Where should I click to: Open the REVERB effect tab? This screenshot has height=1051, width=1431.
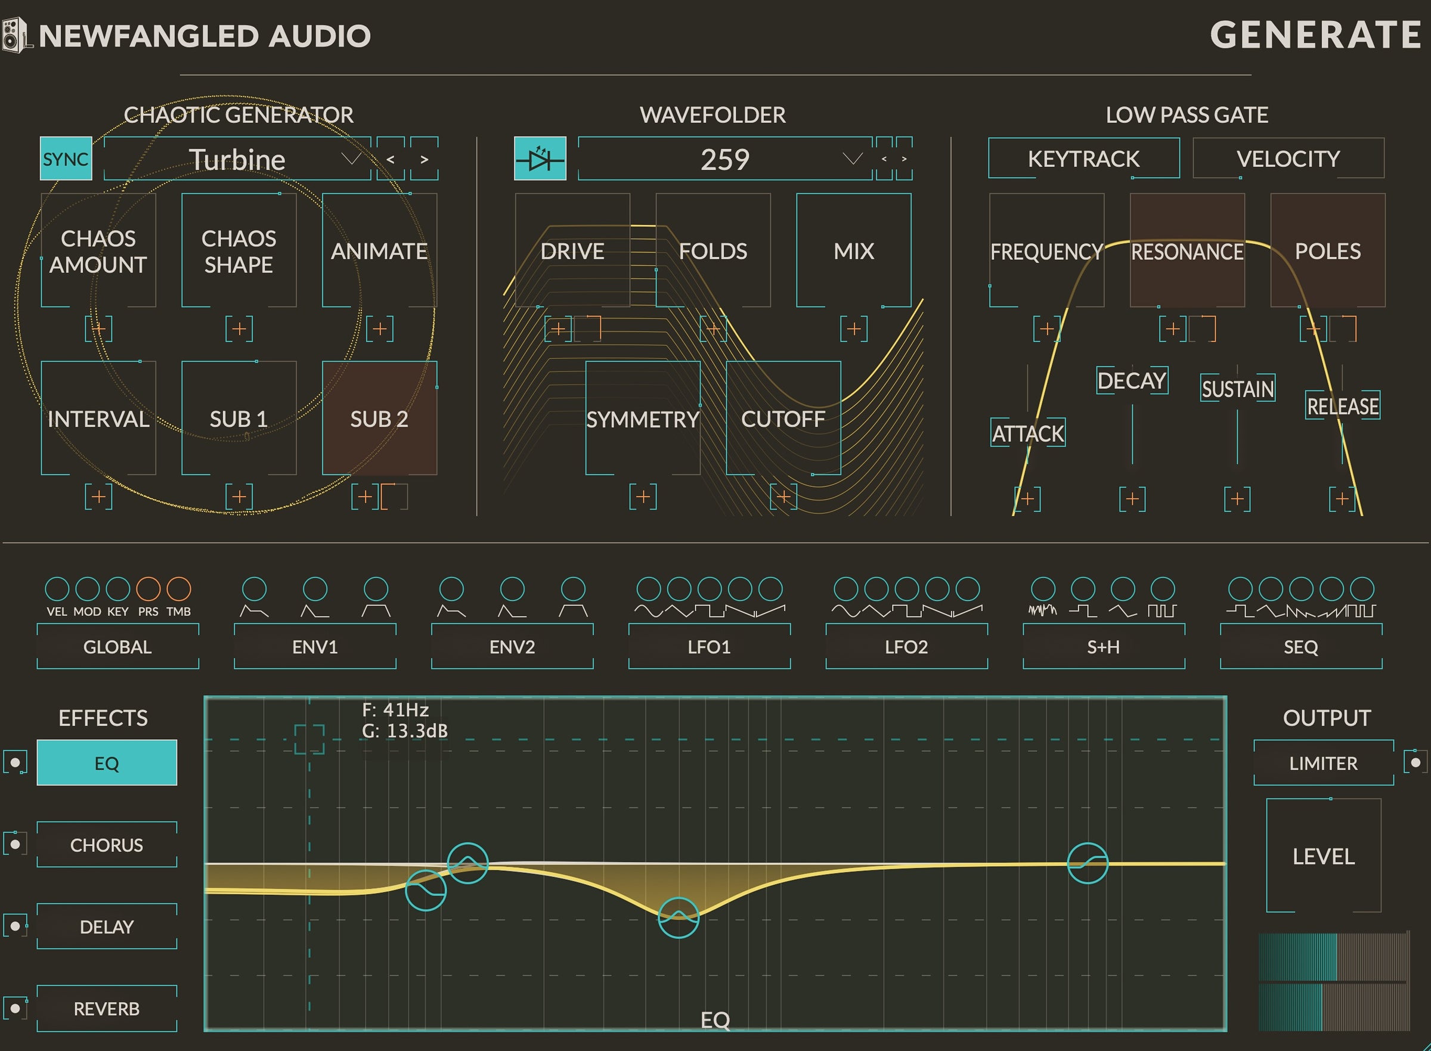click(x=107, y=1008)
